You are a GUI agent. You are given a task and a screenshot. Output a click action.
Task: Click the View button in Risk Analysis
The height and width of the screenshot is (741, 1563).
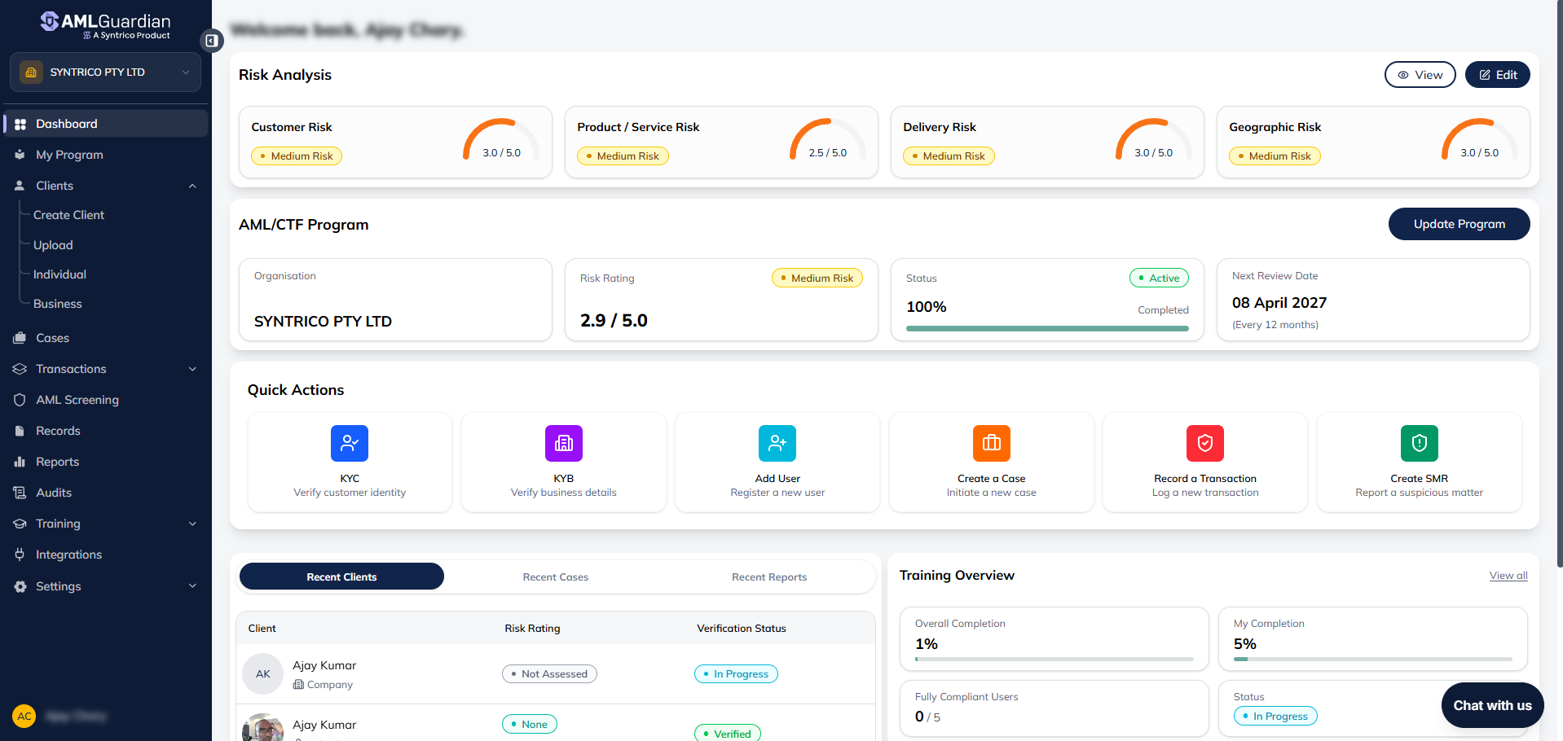(1420, 75)
